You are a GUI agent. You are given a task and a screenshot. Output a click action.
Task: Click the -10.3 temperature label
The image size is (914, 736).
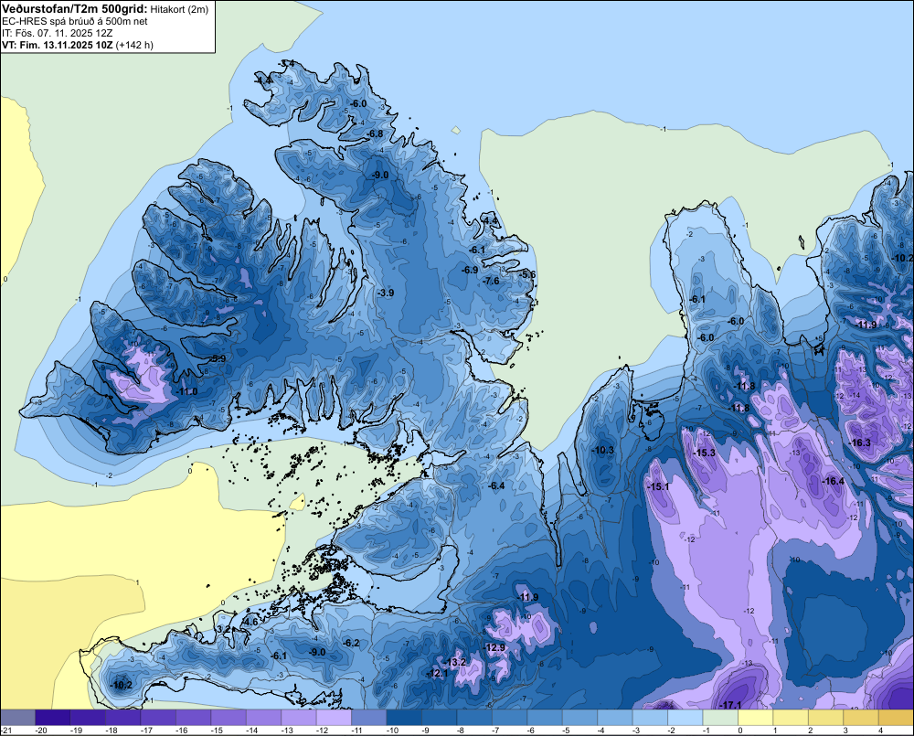click(603, 450)
